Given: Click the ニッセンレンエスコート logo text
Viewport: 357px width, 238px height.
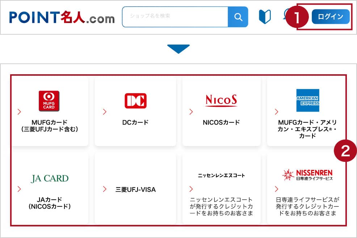Looking at the screenshot, I should pos(221,175).
